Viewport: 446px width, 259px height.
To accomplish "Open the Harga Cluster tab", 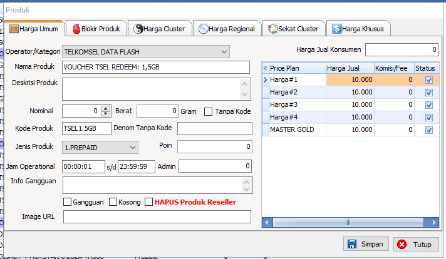I will point(160,29).
